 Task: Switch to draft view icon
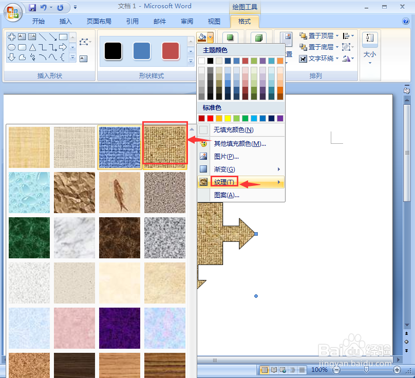point(302,370)
